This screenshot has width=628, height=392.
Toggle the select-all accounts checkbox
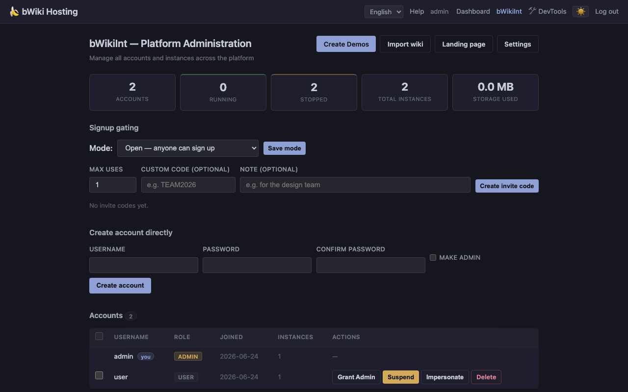tap(99, 336)
